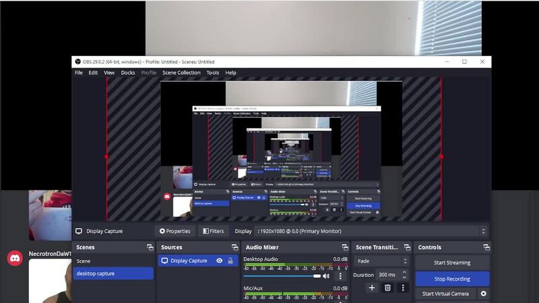Click the lock icon on Display Capture

pyautogui.click(x=230, y=261)
